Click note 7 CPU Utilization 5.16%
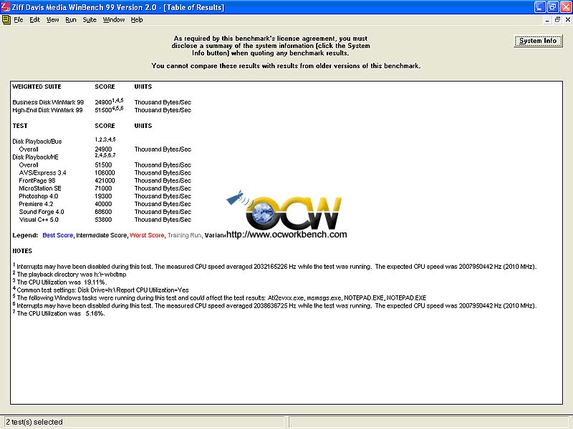This screenshot has width=573, height=429. click(x=59, y=313)
